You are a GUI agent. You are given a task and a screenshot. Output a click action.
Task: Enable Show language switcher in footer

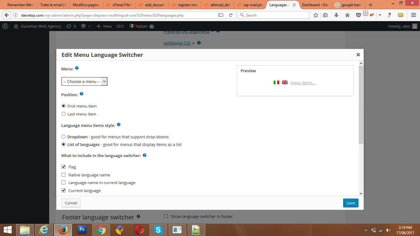coord(166,216)
